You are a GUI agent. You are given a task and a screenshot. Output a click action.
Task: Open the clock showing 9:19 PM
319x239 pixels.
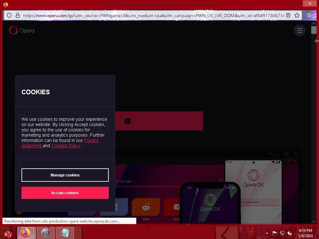point(305,233)
